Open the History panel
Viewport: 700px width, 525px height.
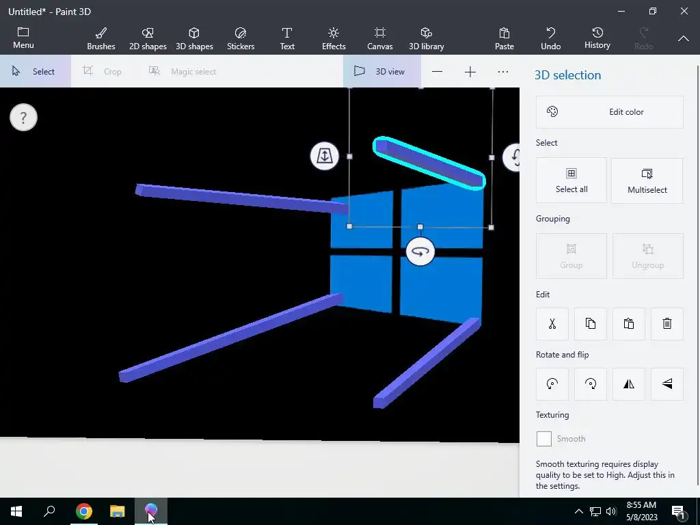(597, 39)
